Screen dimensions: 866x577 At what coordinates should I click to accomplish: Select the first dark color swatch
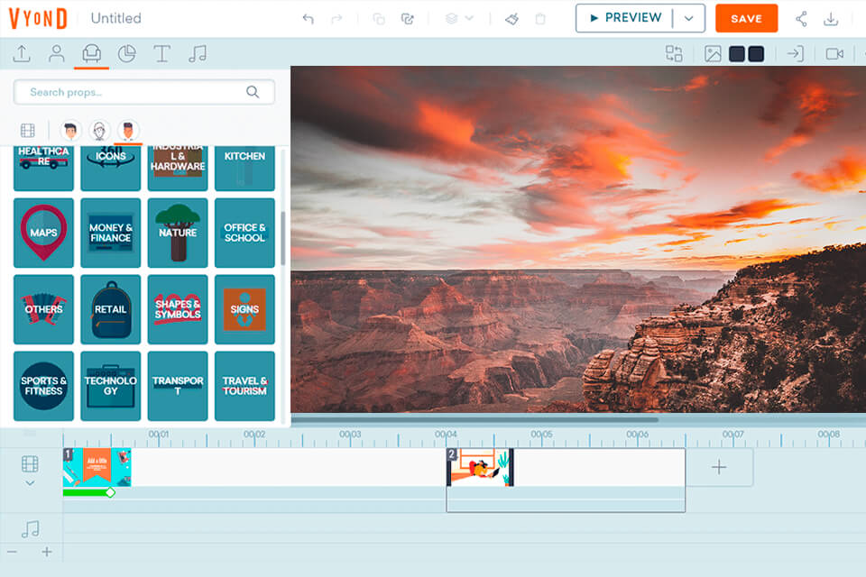(737, 53)
